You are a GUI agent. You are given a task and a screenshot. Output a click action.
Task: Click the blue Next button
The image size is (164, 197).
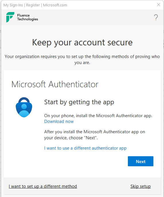(x=140, y=161)
